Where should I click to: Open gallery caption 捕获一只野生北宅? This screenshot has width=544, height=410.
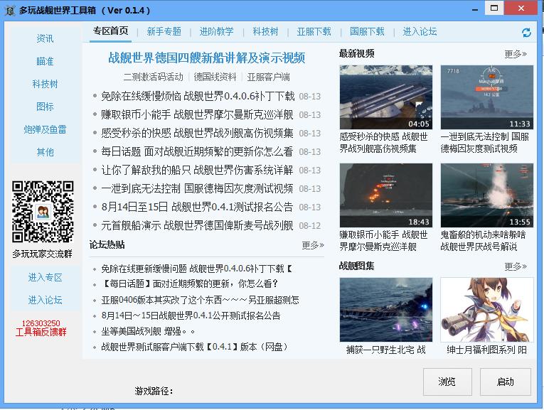point(386,350)
